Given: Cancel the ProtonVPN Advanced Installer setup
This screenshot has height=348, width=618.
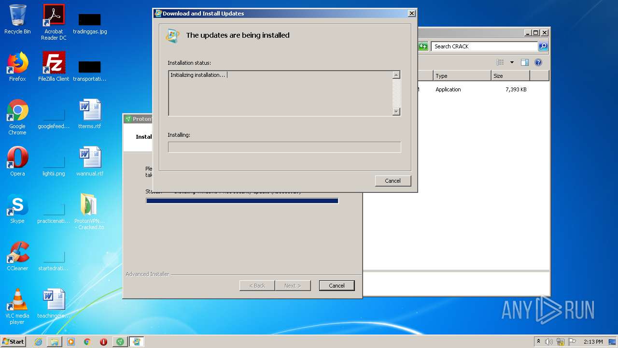Looking at the screenshot, I should click(x=337, y=286).
